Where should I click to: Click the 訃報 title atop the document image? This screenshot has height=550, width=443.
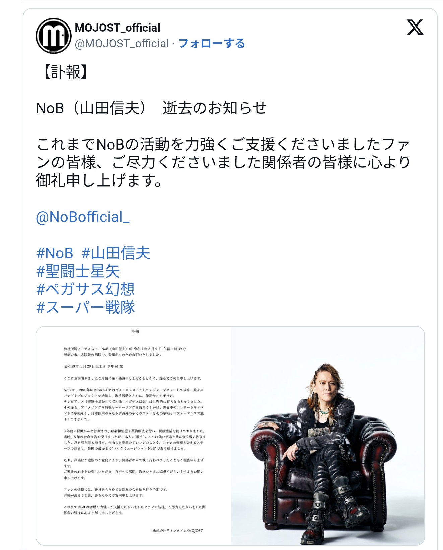pyautogui.click(x=135, y=331)
